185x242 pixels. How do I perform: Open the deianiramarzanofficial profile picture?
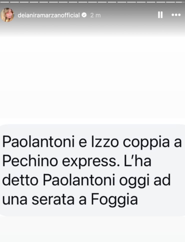pos(7,15)
